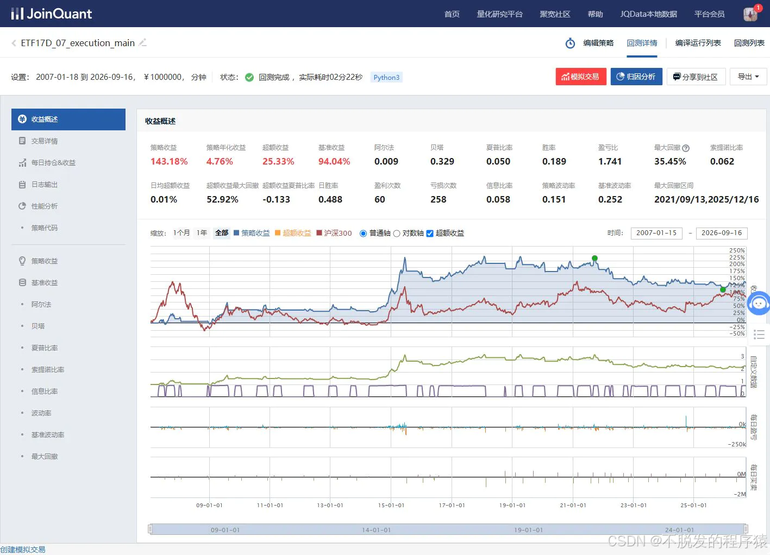Click the start date field 2007-01-15
The height and width of the screenshot is (555, 770).
[x=656, y=233]
